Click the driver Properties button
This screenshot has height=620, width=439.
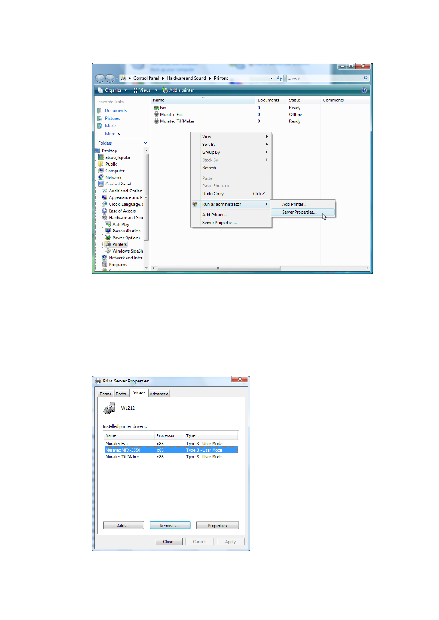pos(217,526)
